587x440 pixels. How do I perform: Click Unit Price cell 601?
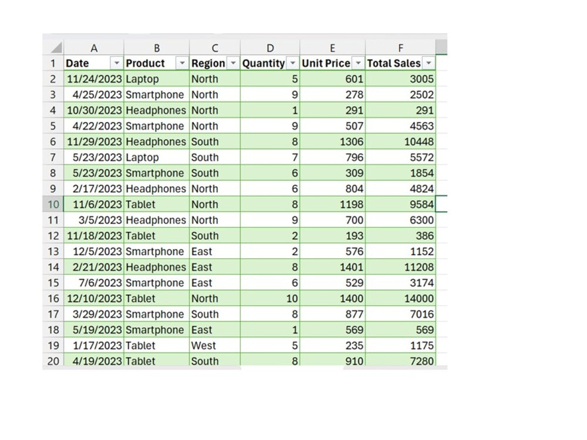pyautogui.click(x=332, y=79)
